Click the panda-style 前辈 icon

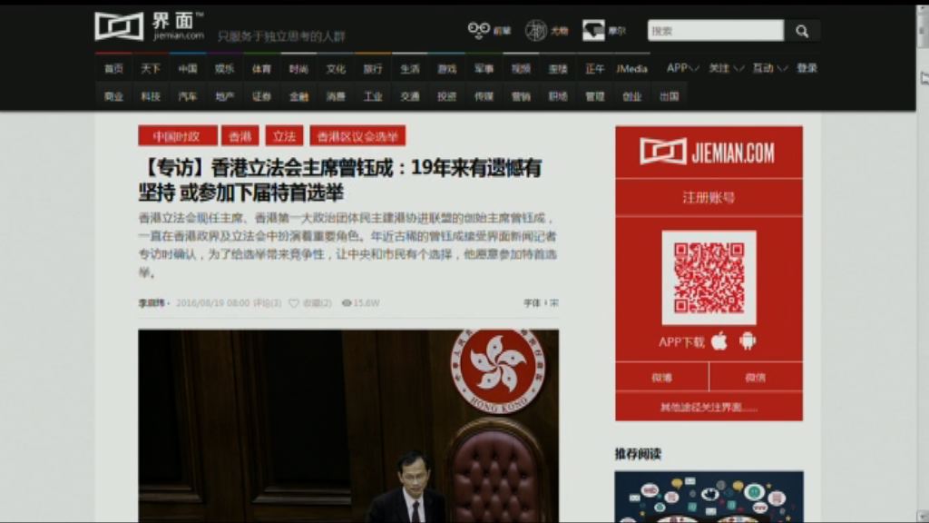(x=478, y=28)
